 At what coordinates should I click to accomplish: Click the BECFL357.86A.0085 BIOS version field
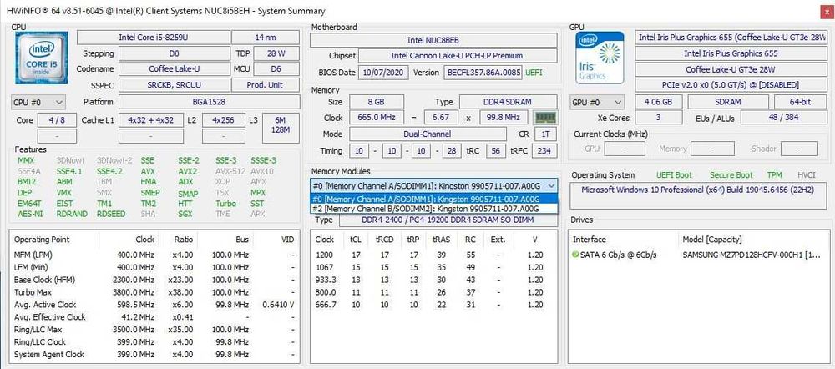[483, 73]
